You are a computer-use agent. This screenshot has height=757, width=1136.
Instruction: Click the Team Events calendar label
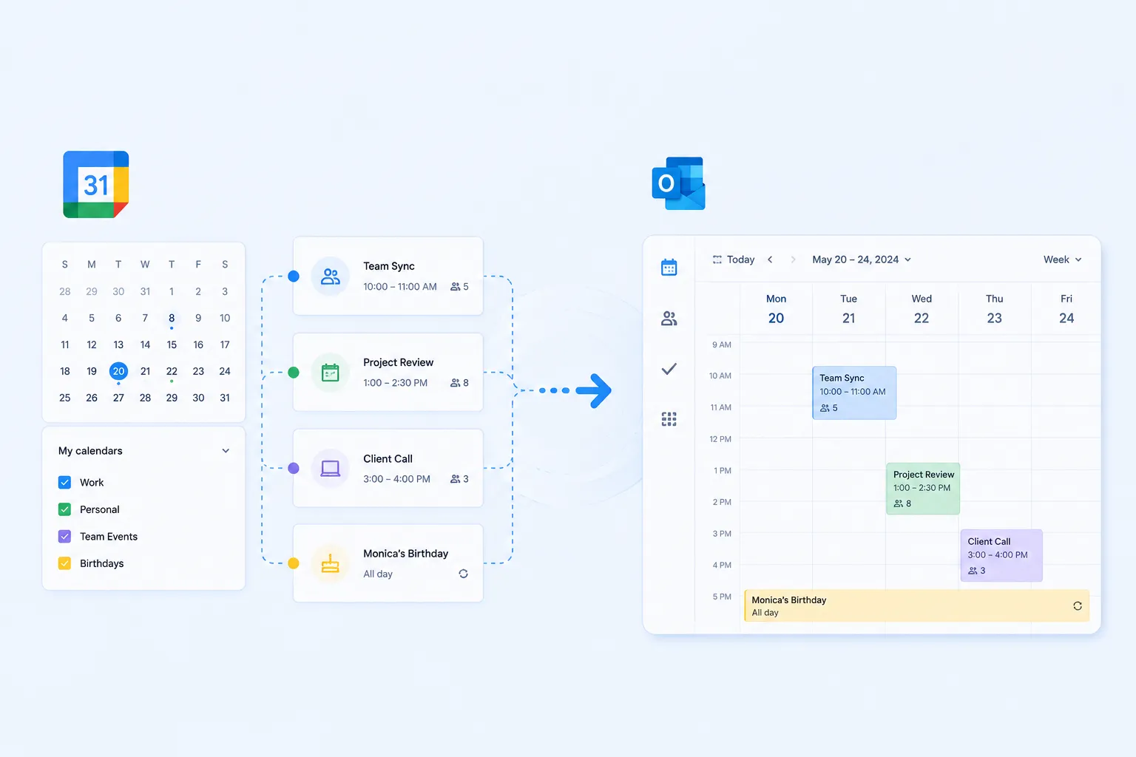pos(109,537)
